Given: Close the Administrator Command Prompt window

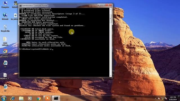Looking at the screenshot, I should (109, 5).
